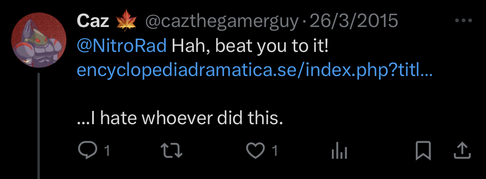This screenshot has width=486, height=179.
Task: Click the 26/3/2015 date timestamp
Action: pos(354,22)
